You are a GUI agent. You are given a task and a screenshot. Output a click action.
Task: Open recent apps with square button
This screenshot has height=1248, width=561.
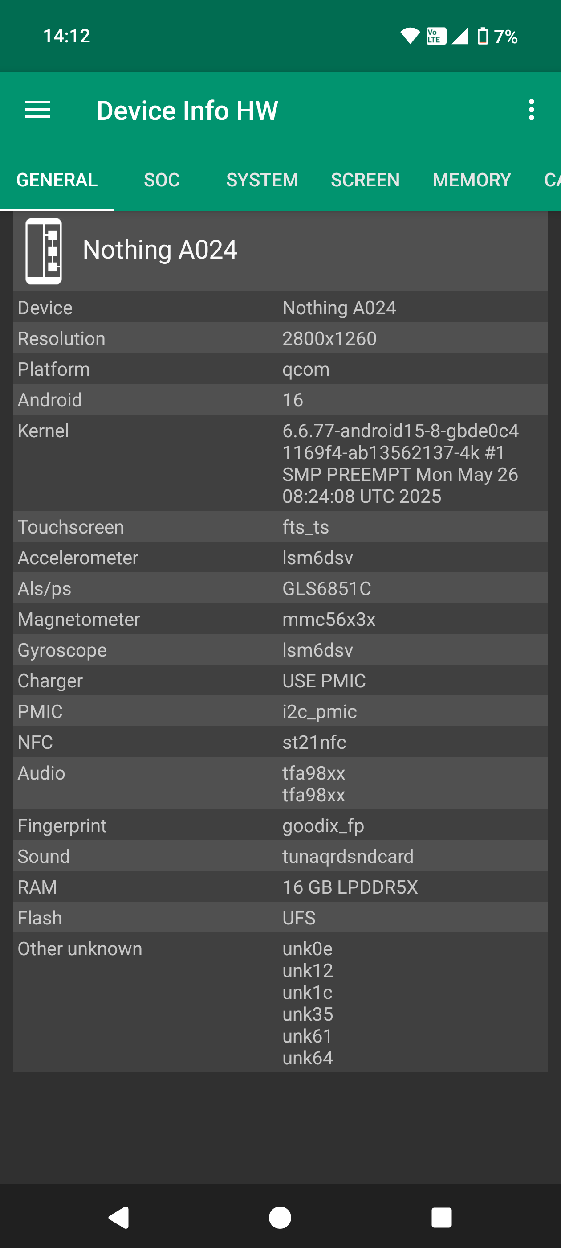click(x=441, y=1217)
